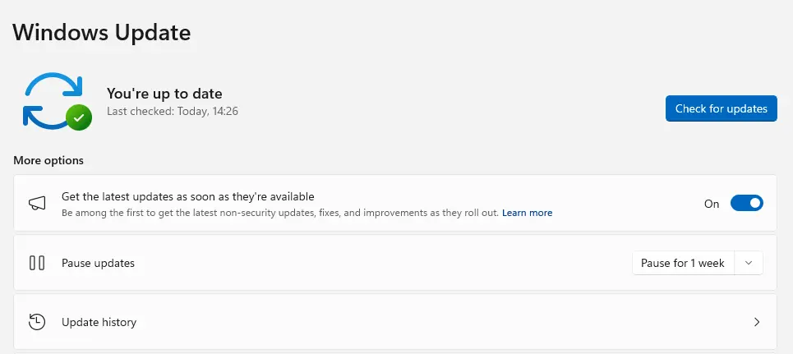This screenshot has width=793, height=354.
Task: Turn off the latest updates toggle switch
Action: (x=747, y=204)
